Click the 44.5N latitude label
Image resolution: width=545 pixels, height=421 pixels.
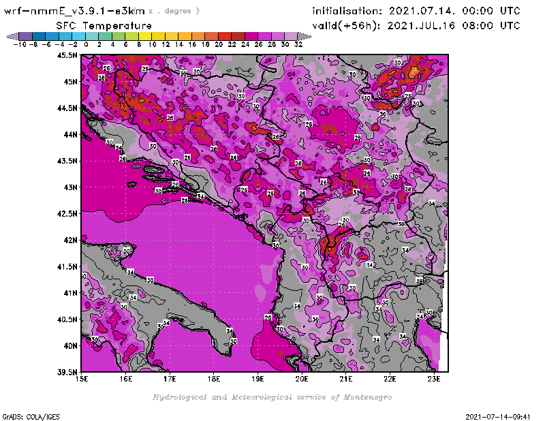pyautogui.click(x=67, y=108)
